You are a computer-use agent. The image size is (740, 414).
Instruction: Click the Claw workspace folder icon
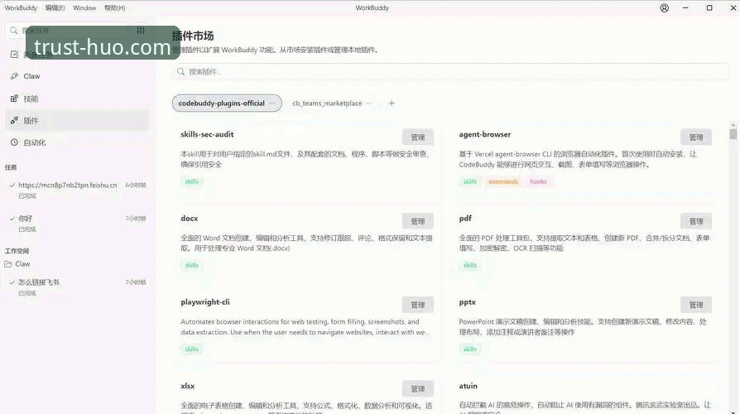pos(8,264)
